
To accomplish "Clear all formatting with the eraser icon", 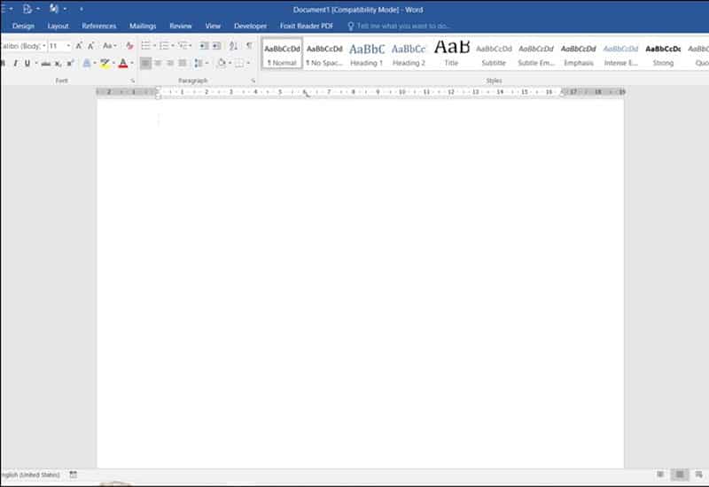I will [x=129, y=46].
